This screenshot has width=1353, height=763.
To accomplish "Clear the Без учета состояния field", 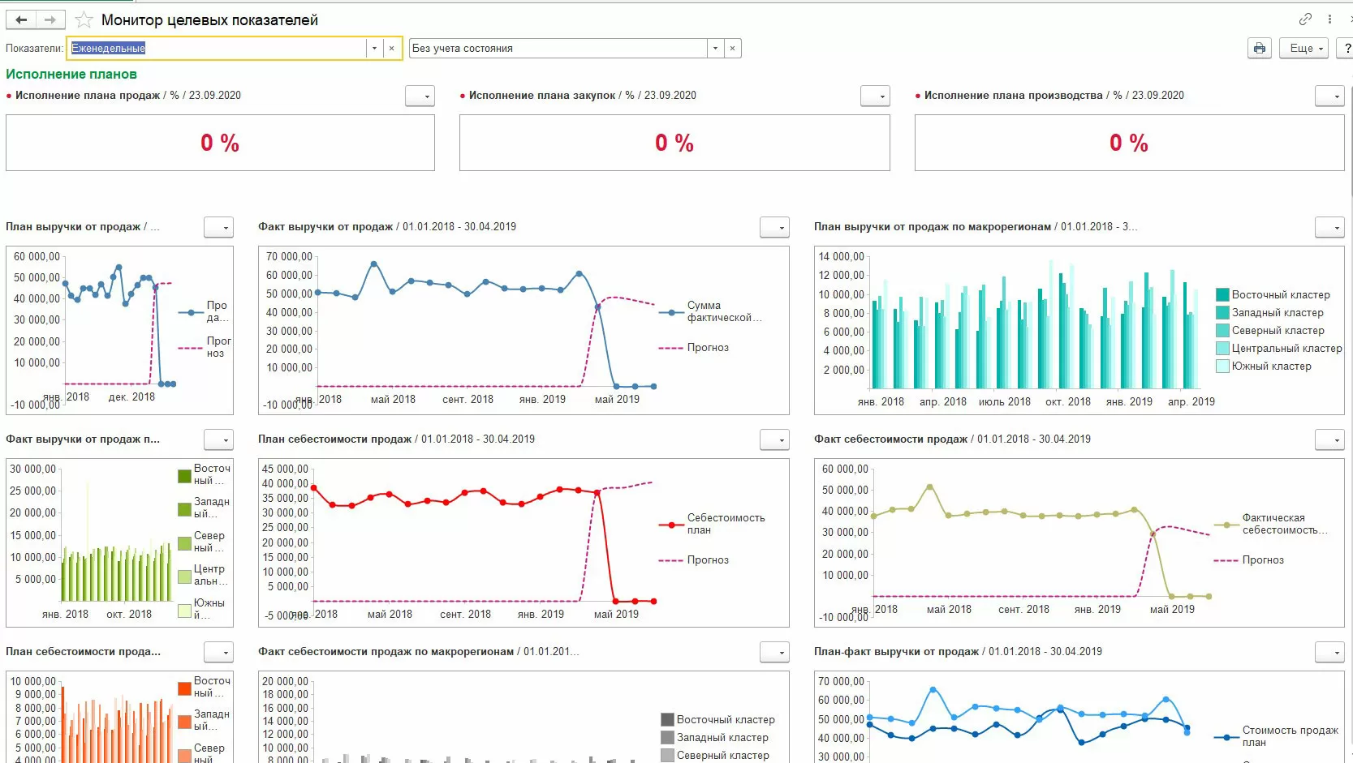I will tap(732, 48).
